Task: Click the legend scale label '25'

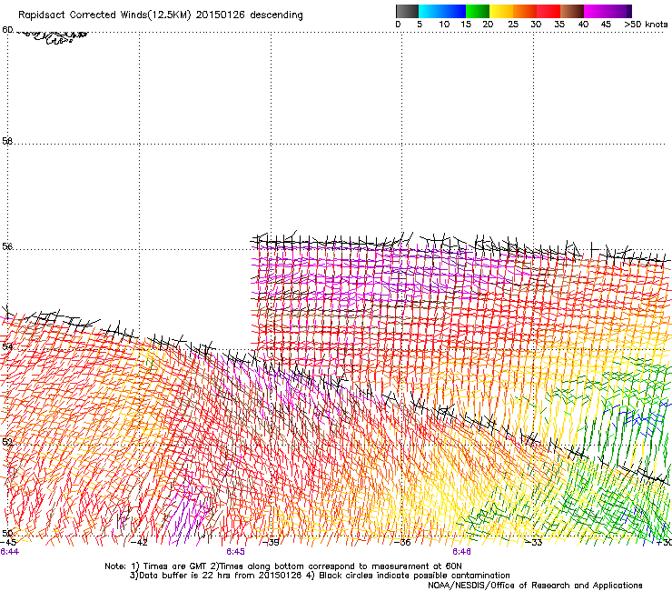Action: pos(513,25)
